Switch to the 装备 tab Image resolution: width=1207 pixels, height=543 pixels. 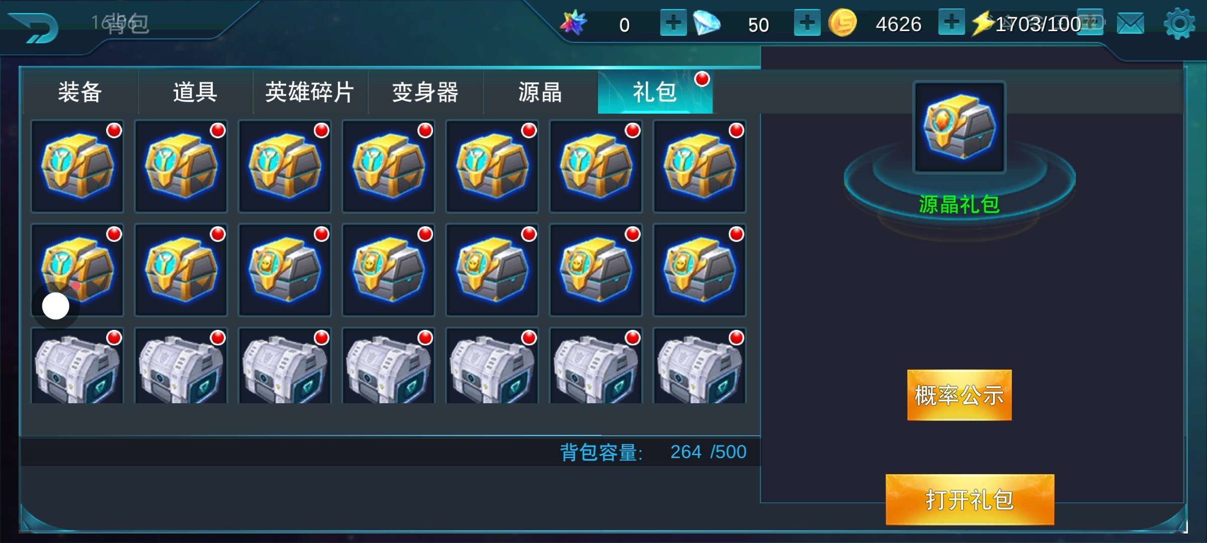[x=80, y=93]
